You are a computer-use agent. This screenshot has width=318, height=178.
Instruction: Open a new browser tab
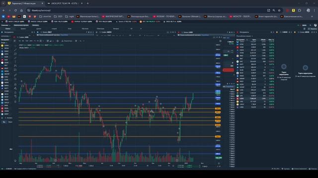click(87, 3)
